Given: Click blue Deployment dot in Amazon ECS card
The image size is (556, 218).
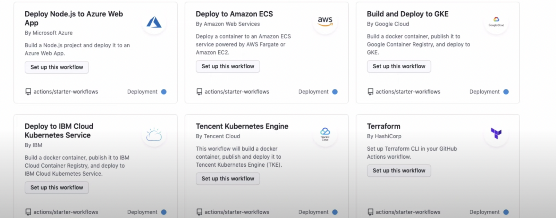Looking at the screenshot, I should point(335,92).
